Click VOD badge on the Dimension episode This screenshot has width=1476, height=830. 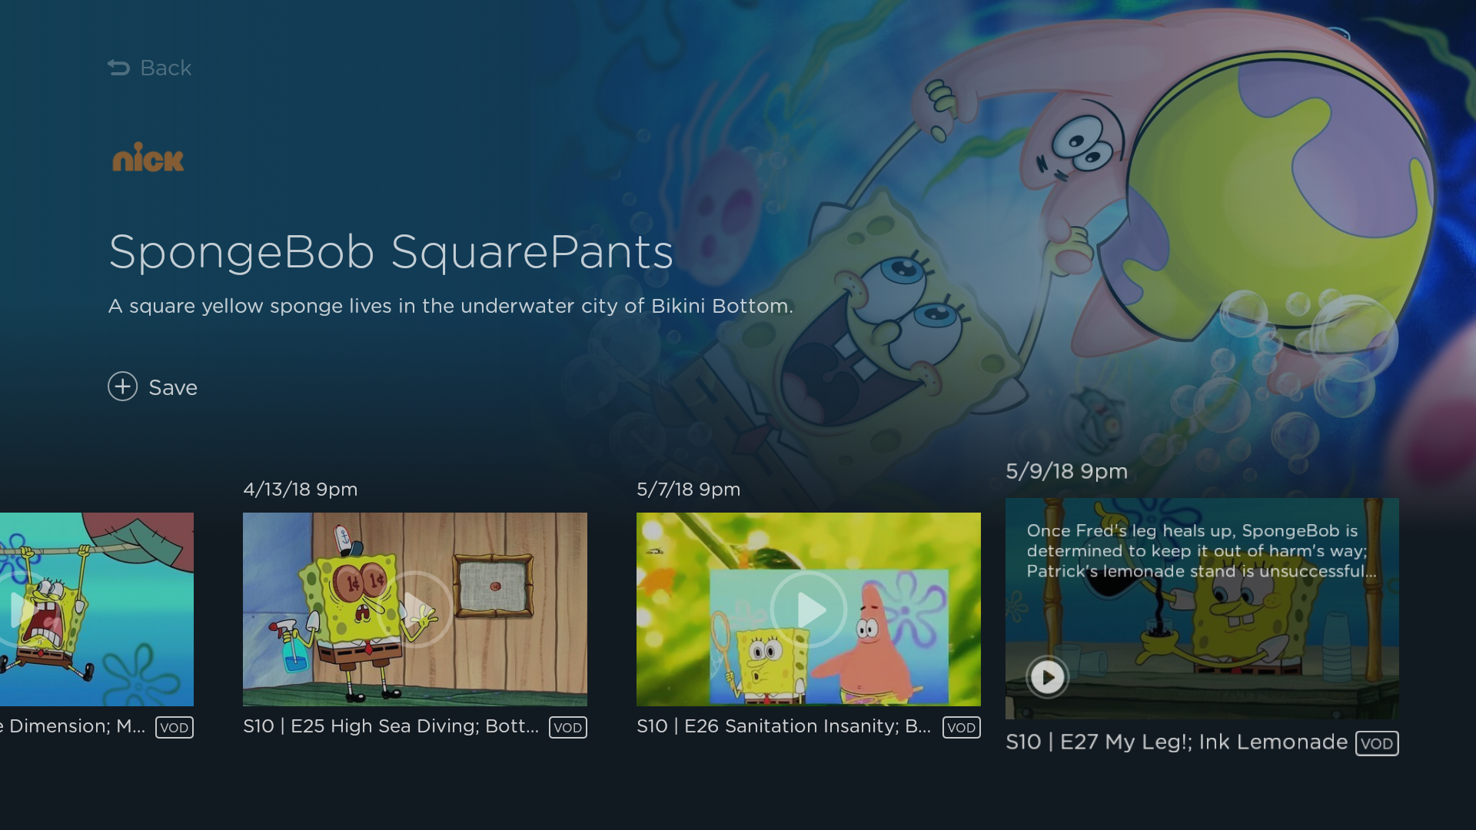click(x=175, y=727)
